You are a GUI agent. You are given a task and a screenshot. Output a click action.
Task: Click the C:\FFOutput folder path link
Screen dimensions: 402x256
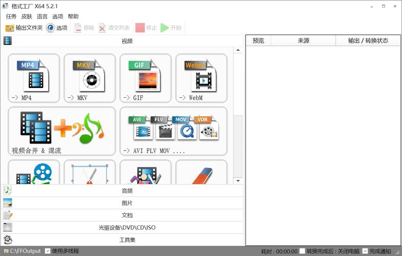25,251
